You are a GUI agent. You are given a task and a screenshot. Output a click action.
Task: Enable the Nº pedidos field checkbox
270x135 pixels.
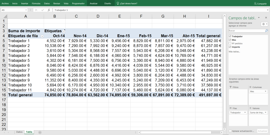230,43
